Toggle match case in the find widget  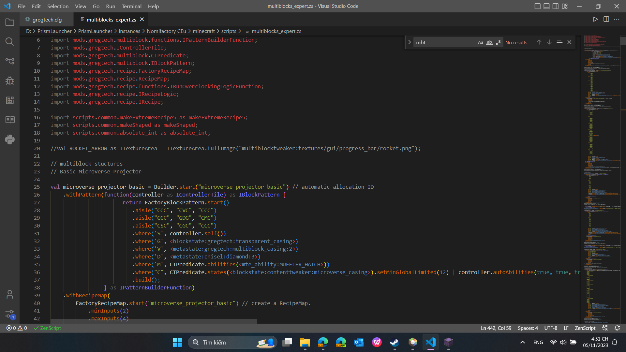481,42
